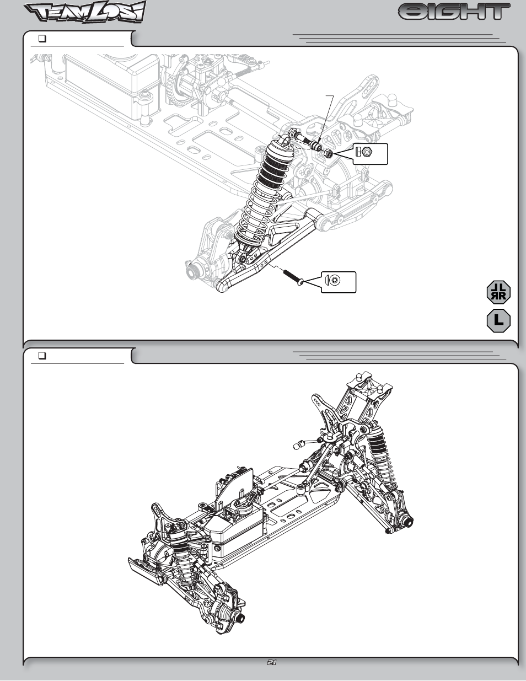
Task: Tick the checkbox of the lower step
Action: click(x=41, y=356)
